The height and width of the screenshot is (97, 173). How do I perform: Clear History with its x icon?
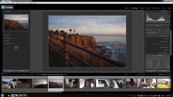28,41
